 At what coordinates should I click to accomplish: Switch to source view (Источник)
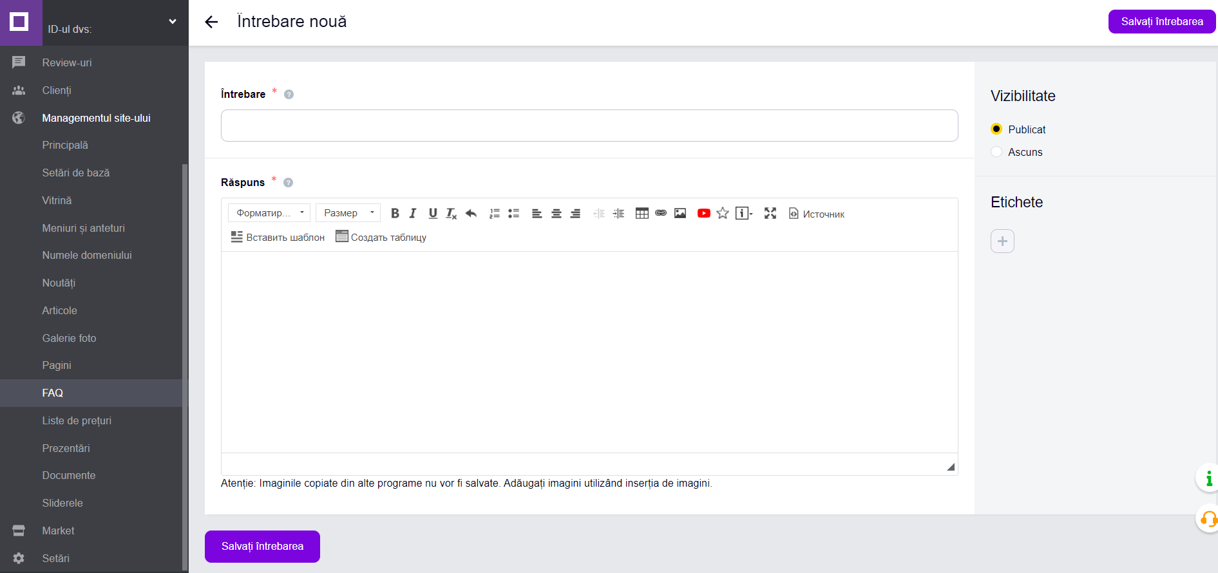817,214
